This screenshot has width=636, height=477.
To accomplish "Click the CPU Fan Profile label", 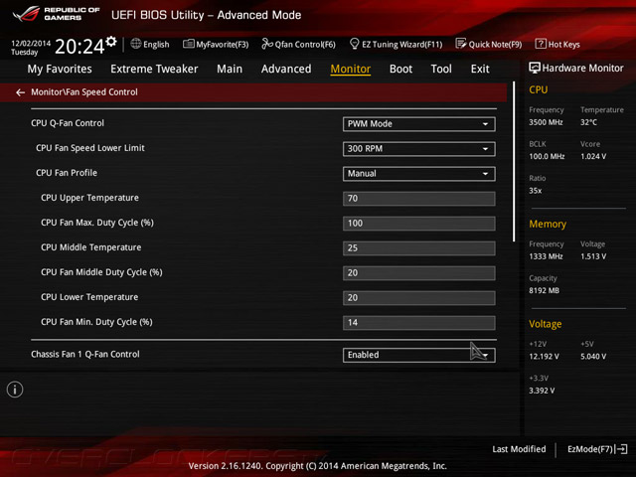I will [x=67, y=173].
